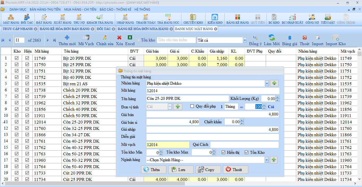Image resolution: width=362 pixels, height=187 pixels.
Task: Open the DANH MỤC menu
Action: click(18, 9)
